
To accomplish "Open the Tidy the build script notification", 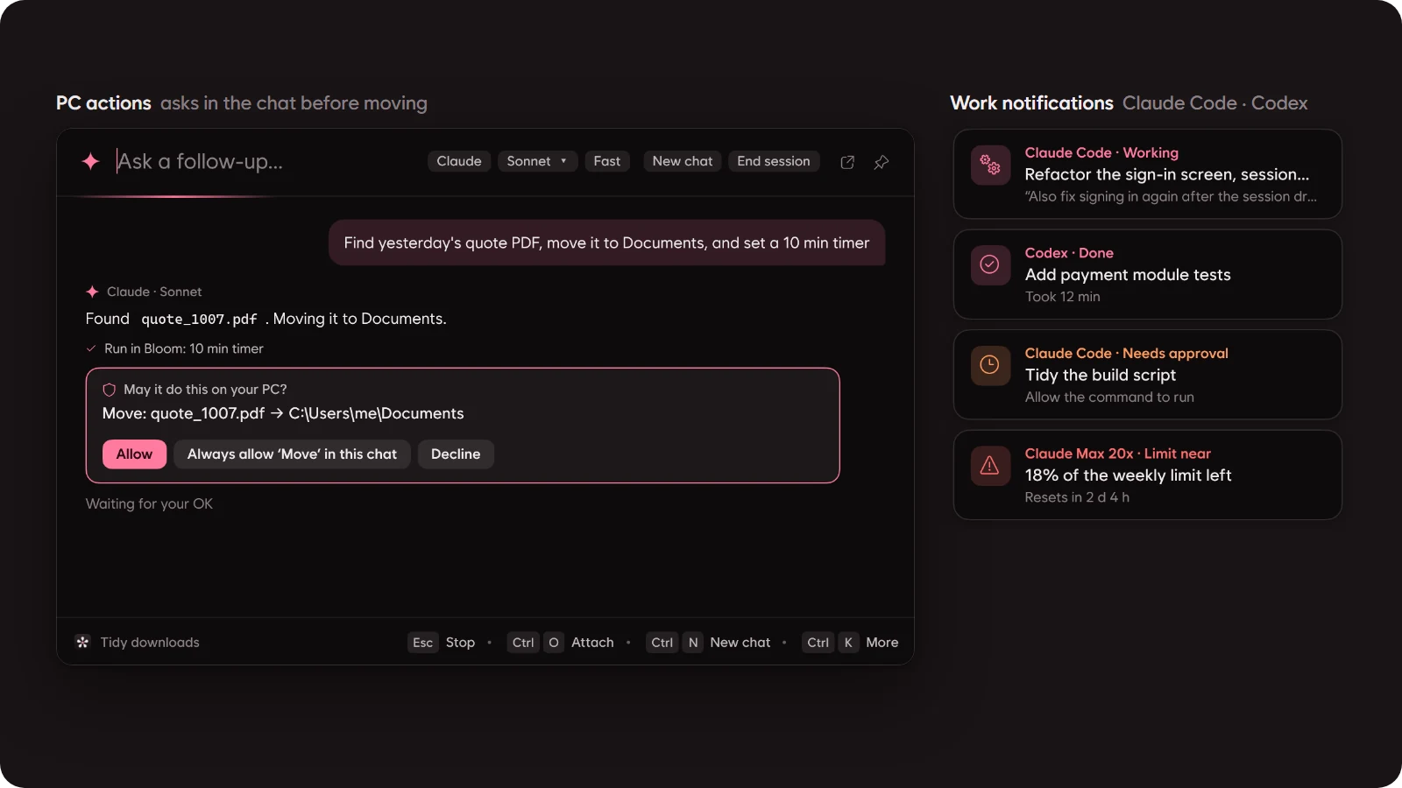I will tap(1148, 375).
